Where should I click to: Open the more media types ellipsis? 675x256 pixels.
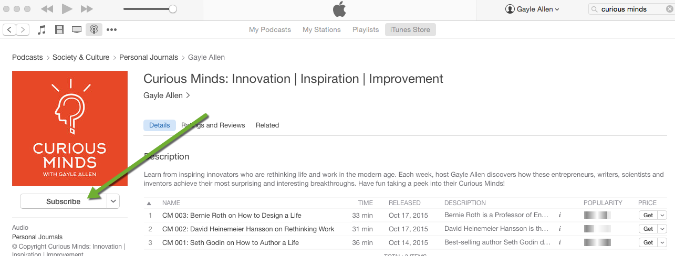pos(111,29)
